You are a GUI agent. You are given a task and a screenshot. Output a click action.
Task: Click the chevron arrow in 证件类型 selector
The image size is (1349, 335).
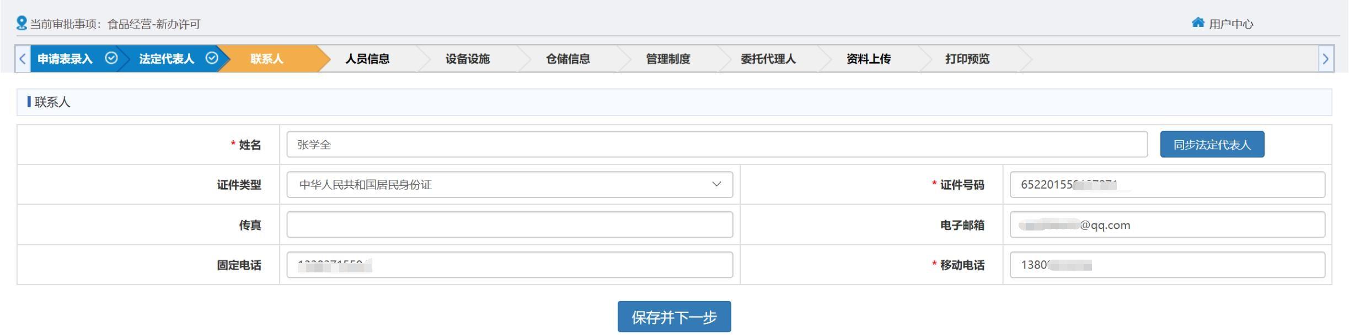pos(716,184)
